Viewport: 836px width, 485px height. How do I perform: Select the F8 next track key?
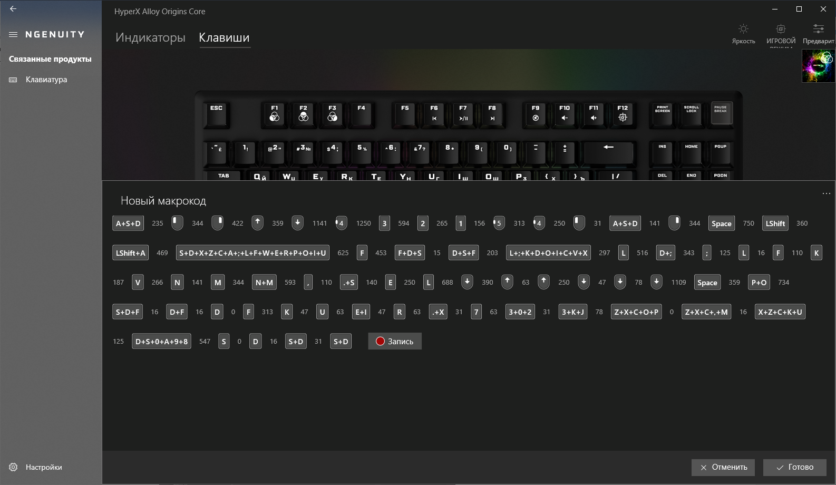point(492,114)
